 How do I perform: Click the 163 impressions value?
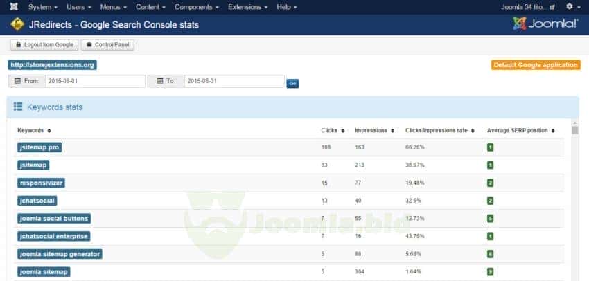(x=359, y=147)
